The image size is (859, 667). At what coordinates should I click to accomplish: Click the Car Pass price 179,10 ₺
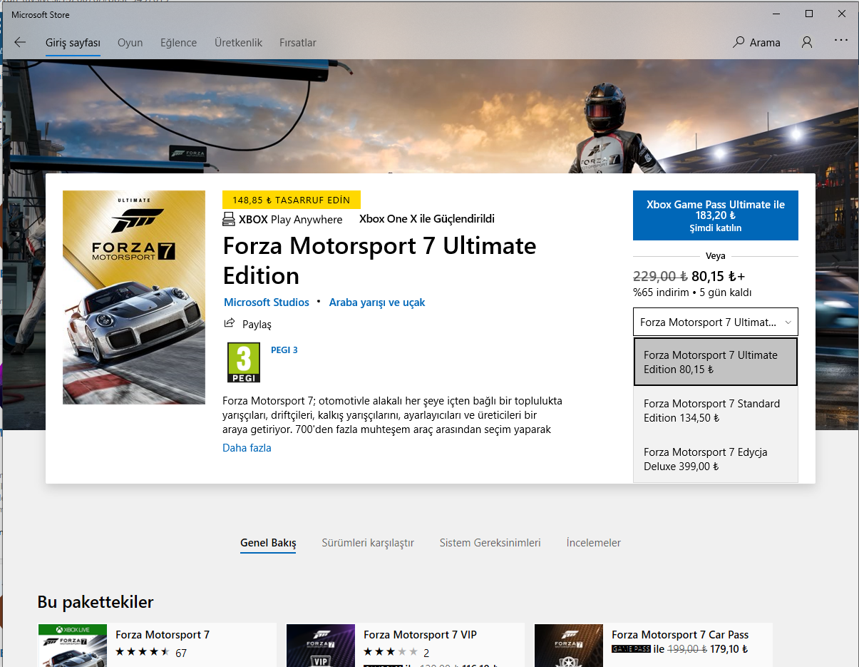[x=729, y=650]
